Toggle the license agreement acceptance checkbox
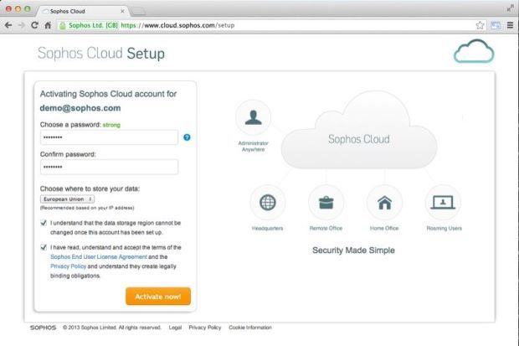The image size is (519, 346). (x=44, y=247)
